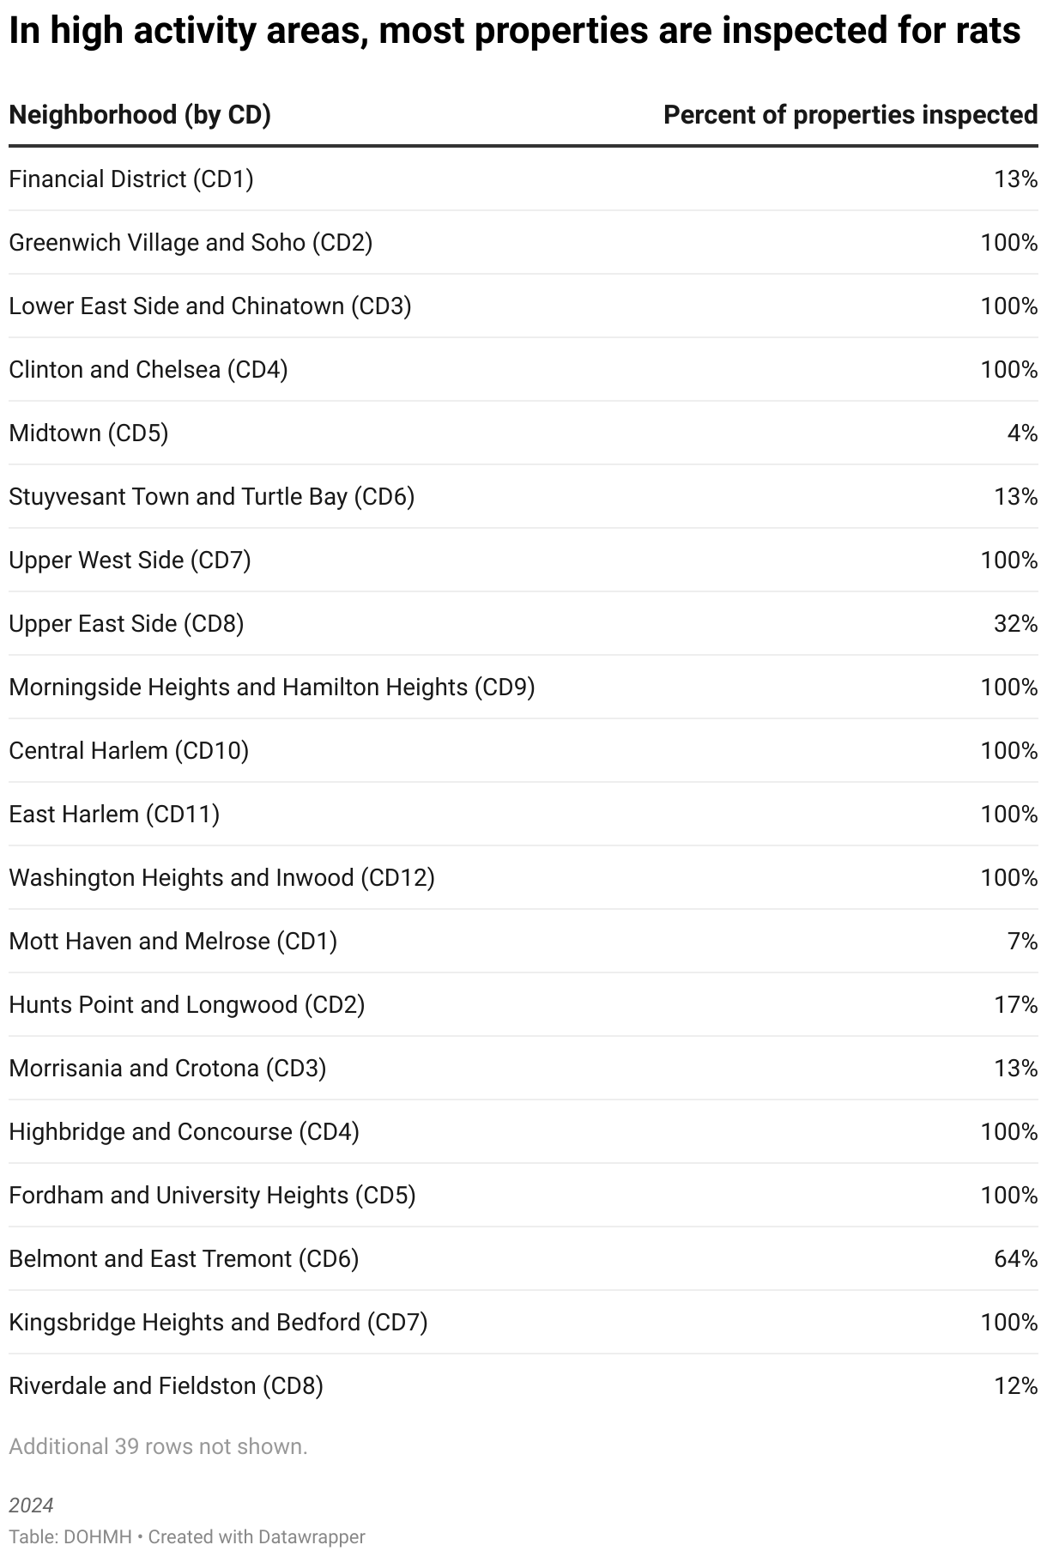The width and height of the screenshot is (1047, 1557).
Task: Click the Additional 39 rows not shown text
Action: tap(158, 1446)
